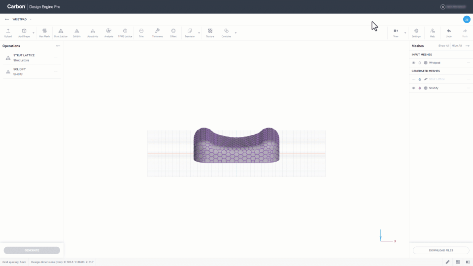473x266 pixels.
Task: Click Hide All meshes link
Action: [x=456, y=46]
